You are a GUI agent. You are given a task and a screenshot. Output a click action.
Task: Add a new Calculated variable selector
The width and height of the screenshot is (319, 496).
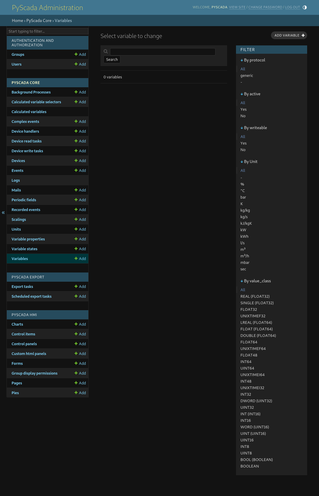80,102
